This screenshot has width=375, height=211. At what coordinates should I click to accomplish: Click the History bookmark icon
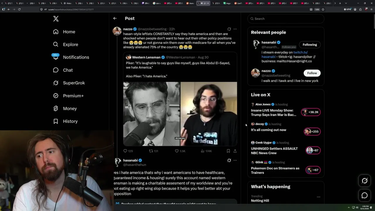click(x=56, y=121)
